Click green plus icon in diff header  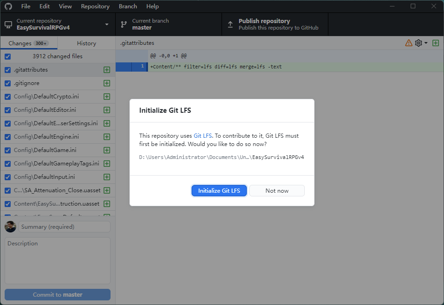[x=436, y=43]
